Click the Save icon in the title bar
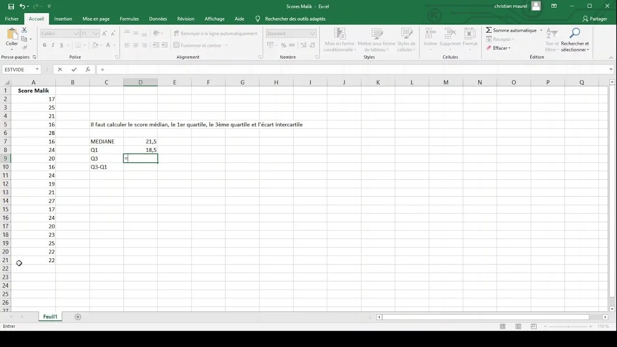Screen dimensions: 617x347 (11, 6)
